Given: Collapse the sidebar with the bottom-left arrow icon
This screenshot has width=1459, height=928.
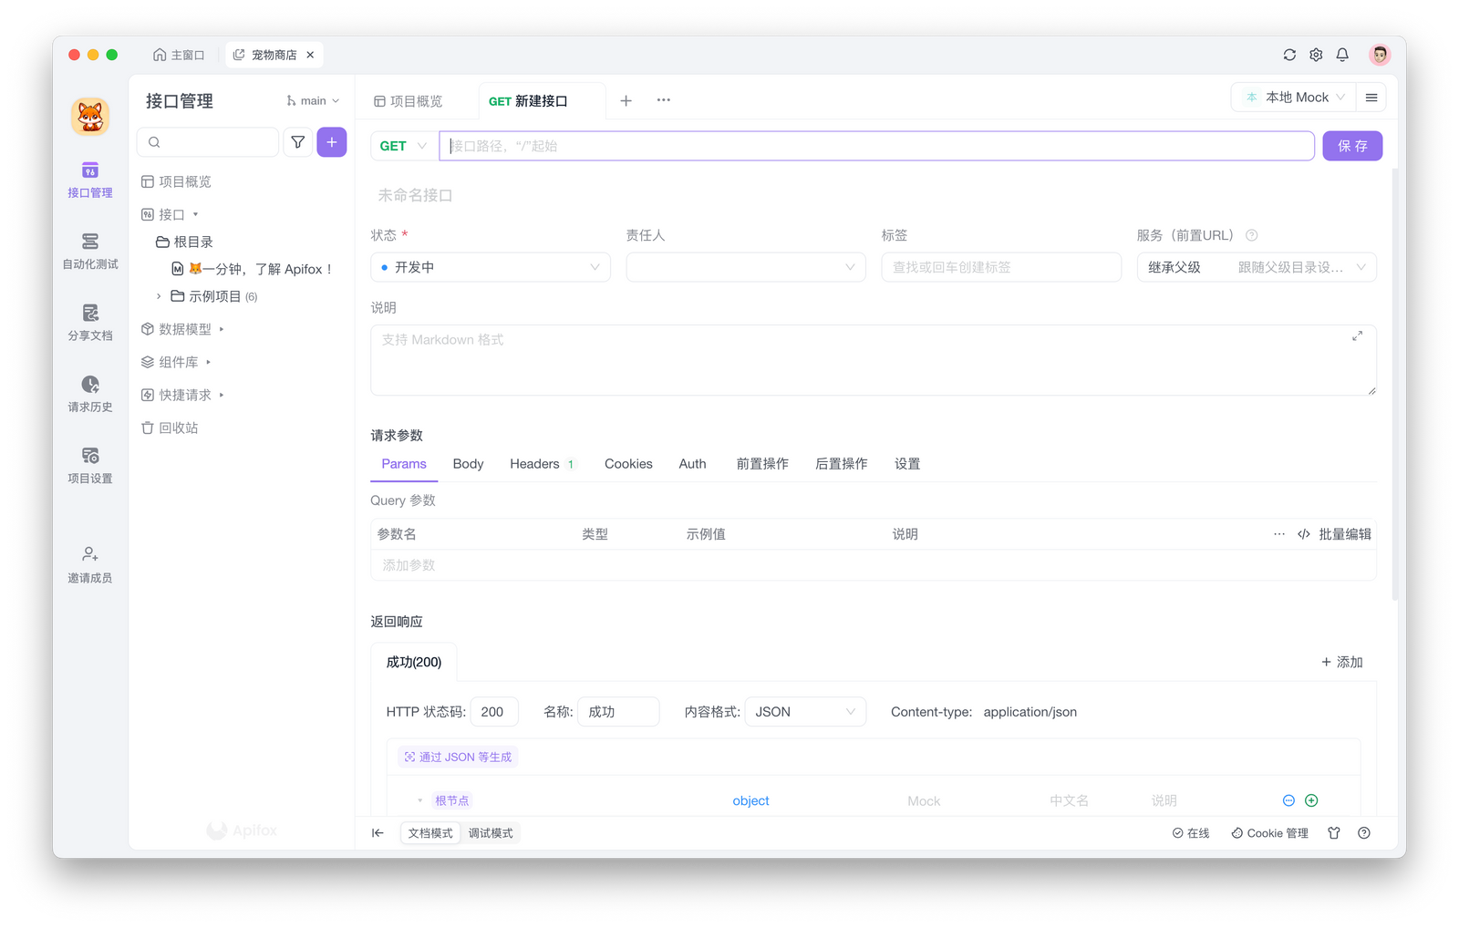Looking at the screenshot, I should (x=377, y=832).
